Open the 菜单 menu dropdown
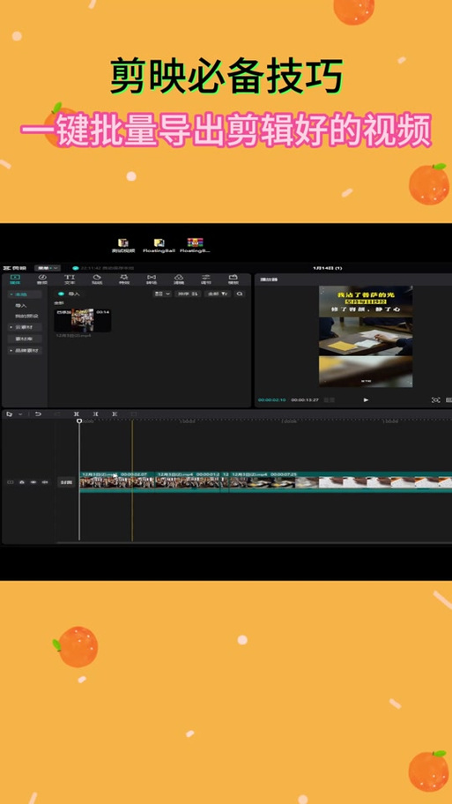This screenshot has width=452, height=804. 48,268
